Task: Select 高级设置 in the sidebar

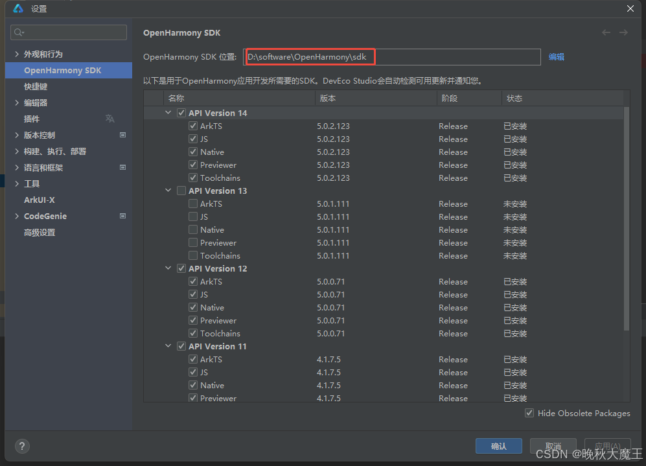Action: click(x=40, y=232)
